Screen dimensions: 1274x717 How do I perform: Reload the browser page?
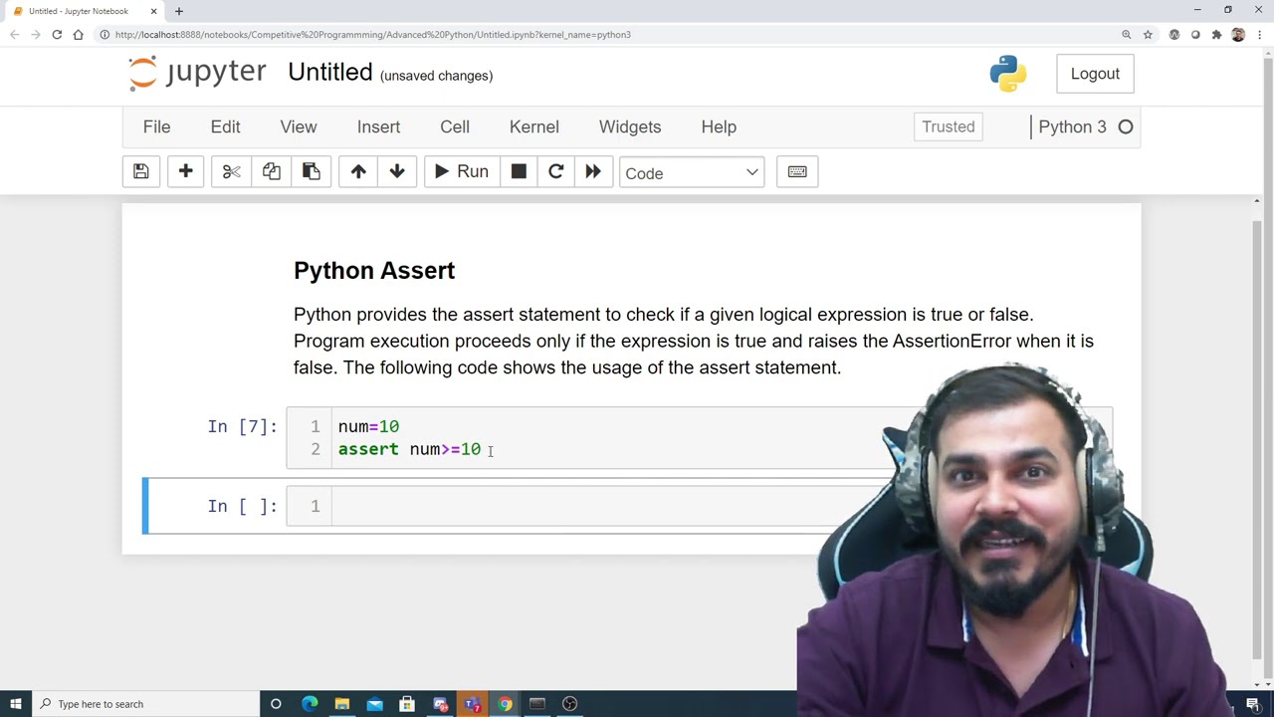click(57, 35)
